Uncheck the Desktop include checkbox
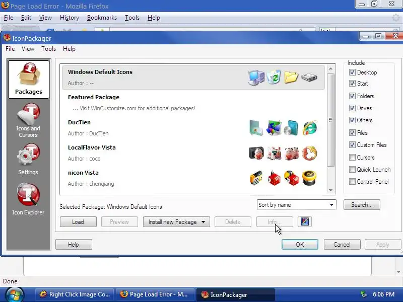 (x=352, y=72)
